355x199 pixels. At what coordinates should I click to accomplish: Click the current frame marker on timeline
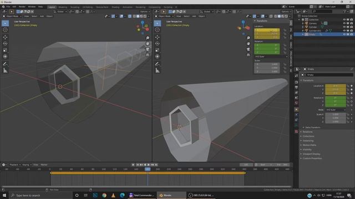coord(148,169)
